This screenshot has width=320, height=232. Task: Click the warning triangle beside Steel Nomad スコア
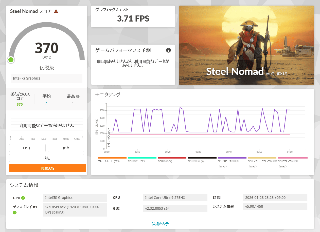[56, 11]
